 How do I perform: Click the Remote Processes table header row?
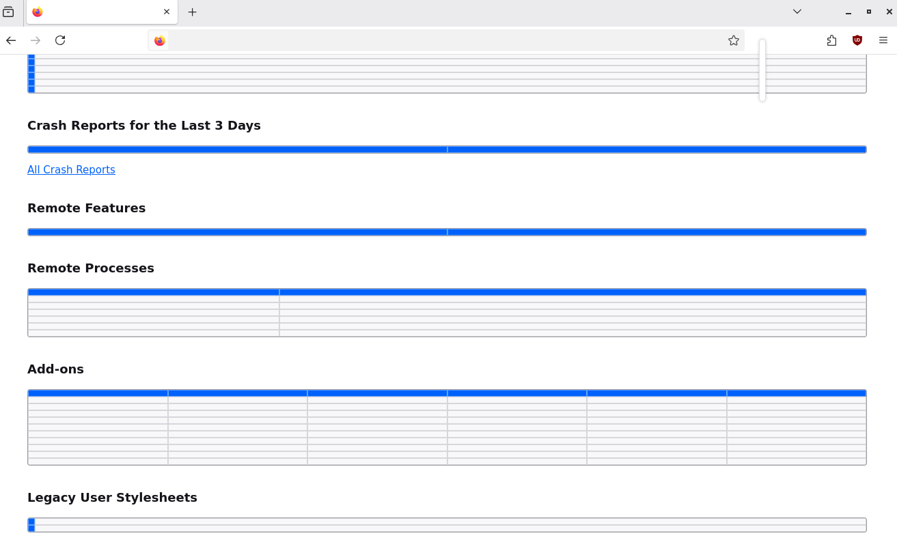coord(447,292)
